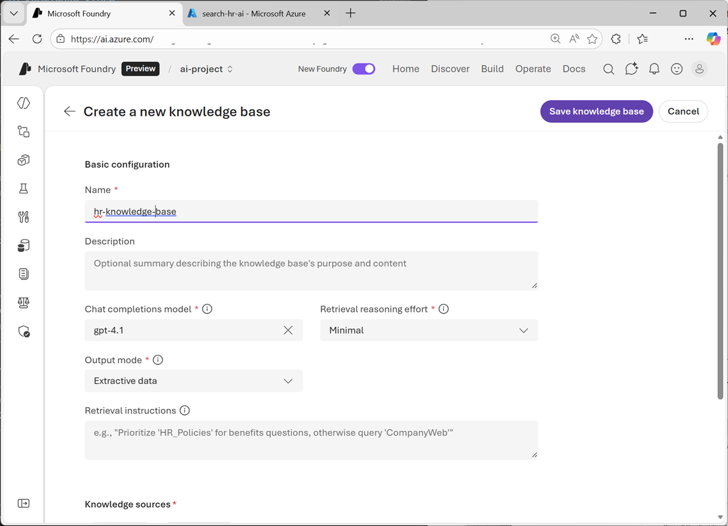Select the code playground icon in sidebar

24,103
